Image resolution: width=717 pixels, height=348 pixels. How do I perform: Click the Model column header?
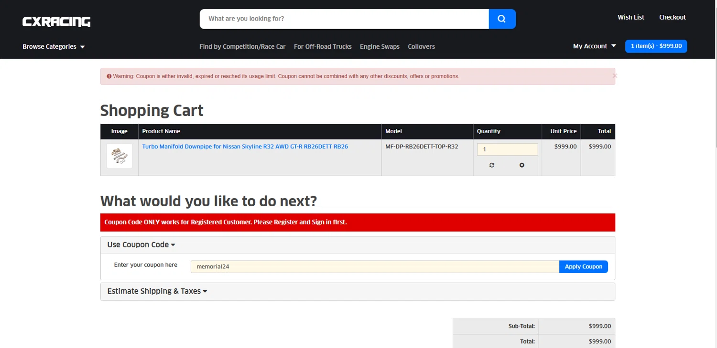tap(393, 131)
